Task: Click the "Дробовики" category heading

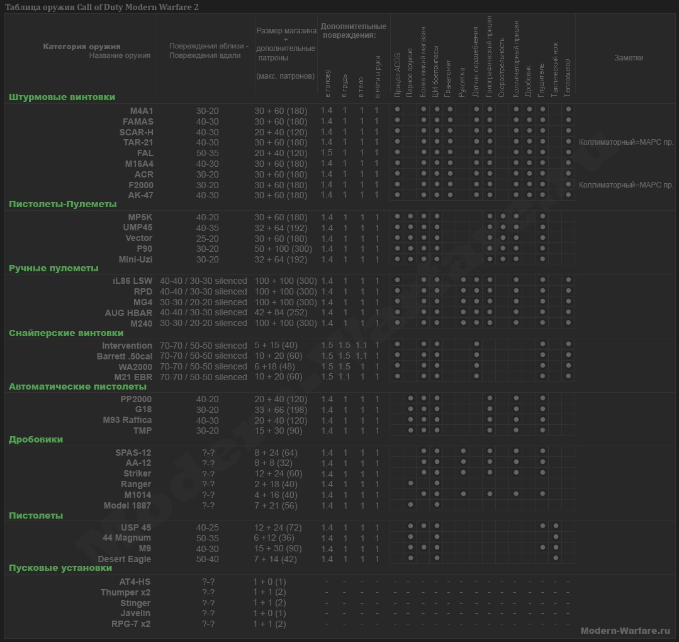Action: (x=36, y=439)
